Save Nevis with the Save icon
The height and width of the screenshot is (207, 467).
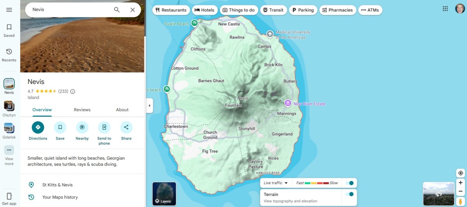60,127
